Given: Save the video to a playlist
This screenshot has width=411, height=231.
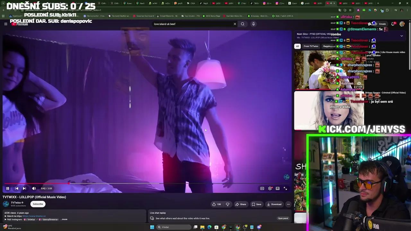Looking at the screenshot, I should pos(256,204).
